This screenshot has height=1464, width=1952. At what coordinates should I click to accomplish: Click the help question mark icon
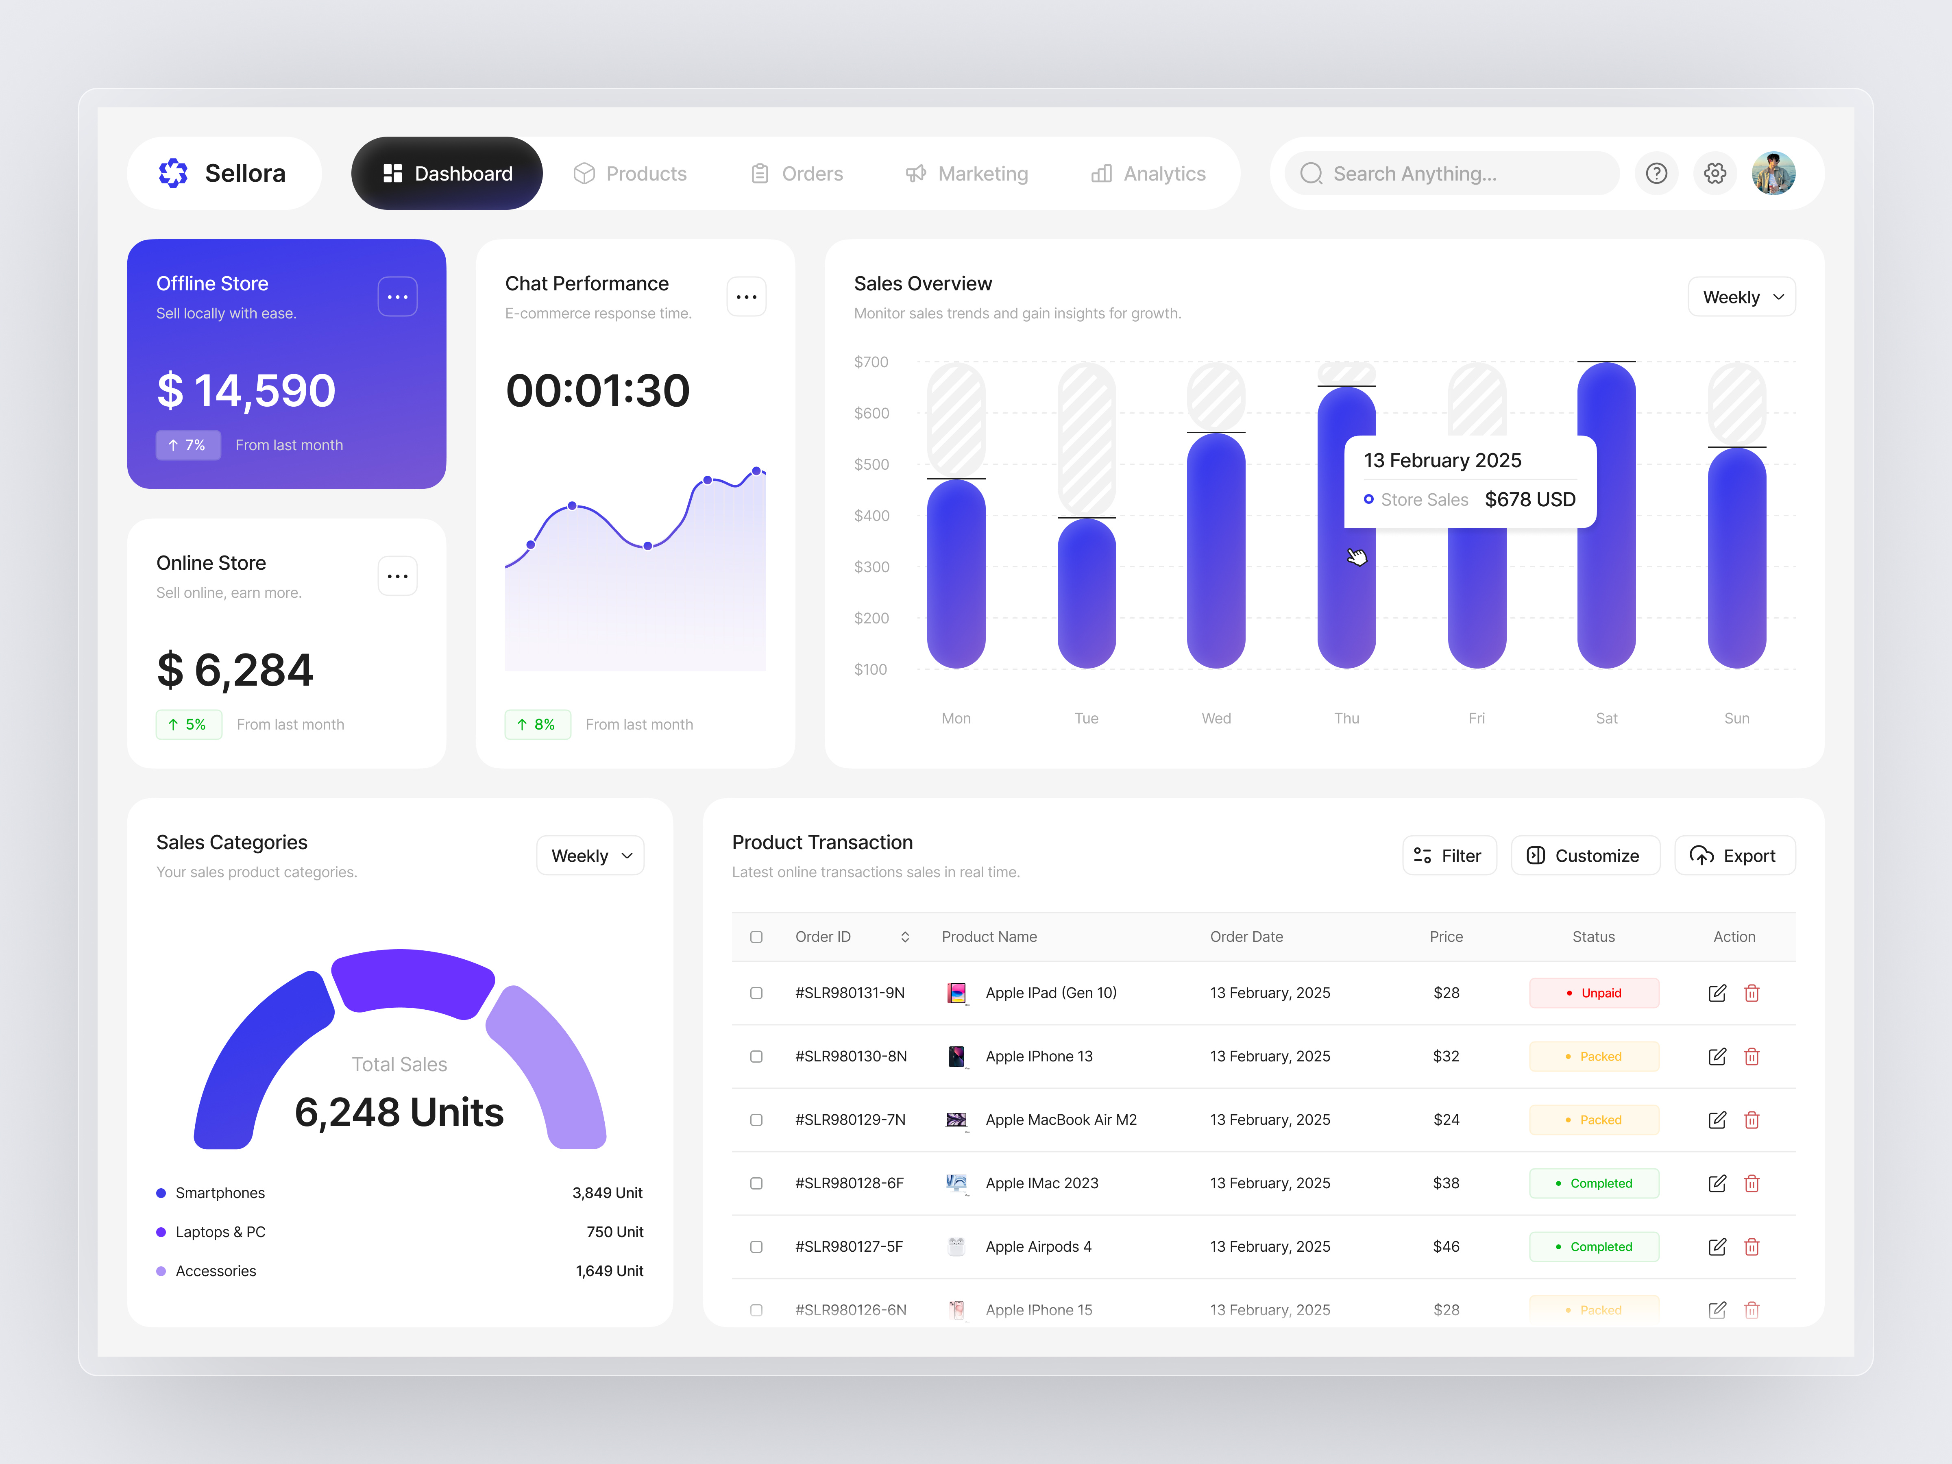(x=1656, y=173)
